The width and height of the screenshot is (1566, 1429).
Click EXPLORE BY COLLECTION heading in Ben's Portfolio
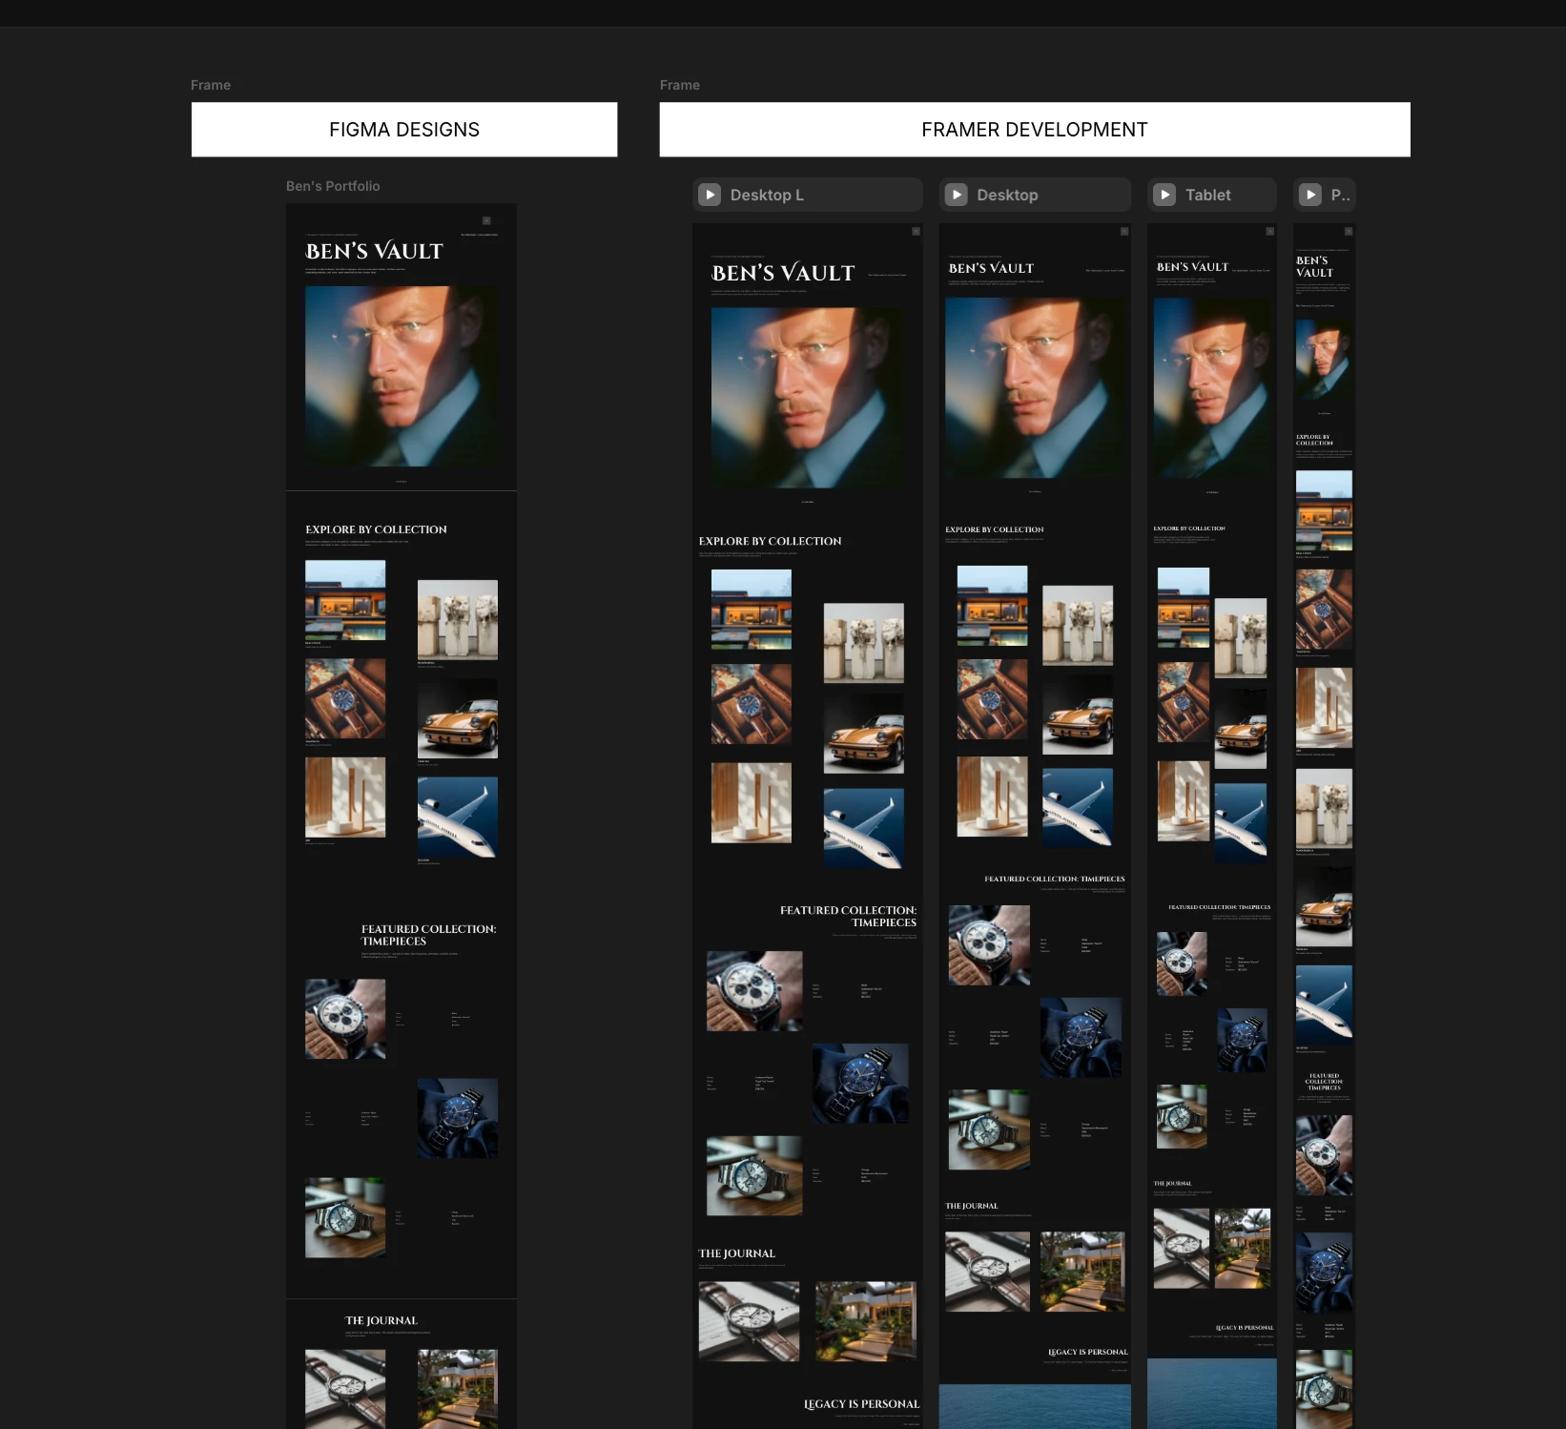pos(376,529)
